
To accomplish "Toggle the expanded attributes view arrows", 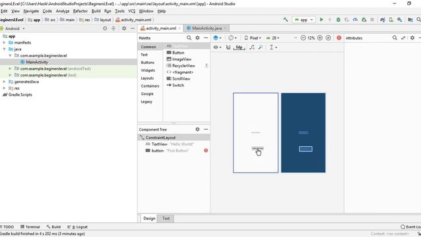I will (403, 38).
